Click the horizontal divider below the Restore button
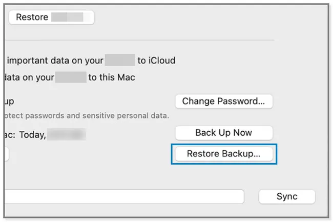 click(140, 40)
